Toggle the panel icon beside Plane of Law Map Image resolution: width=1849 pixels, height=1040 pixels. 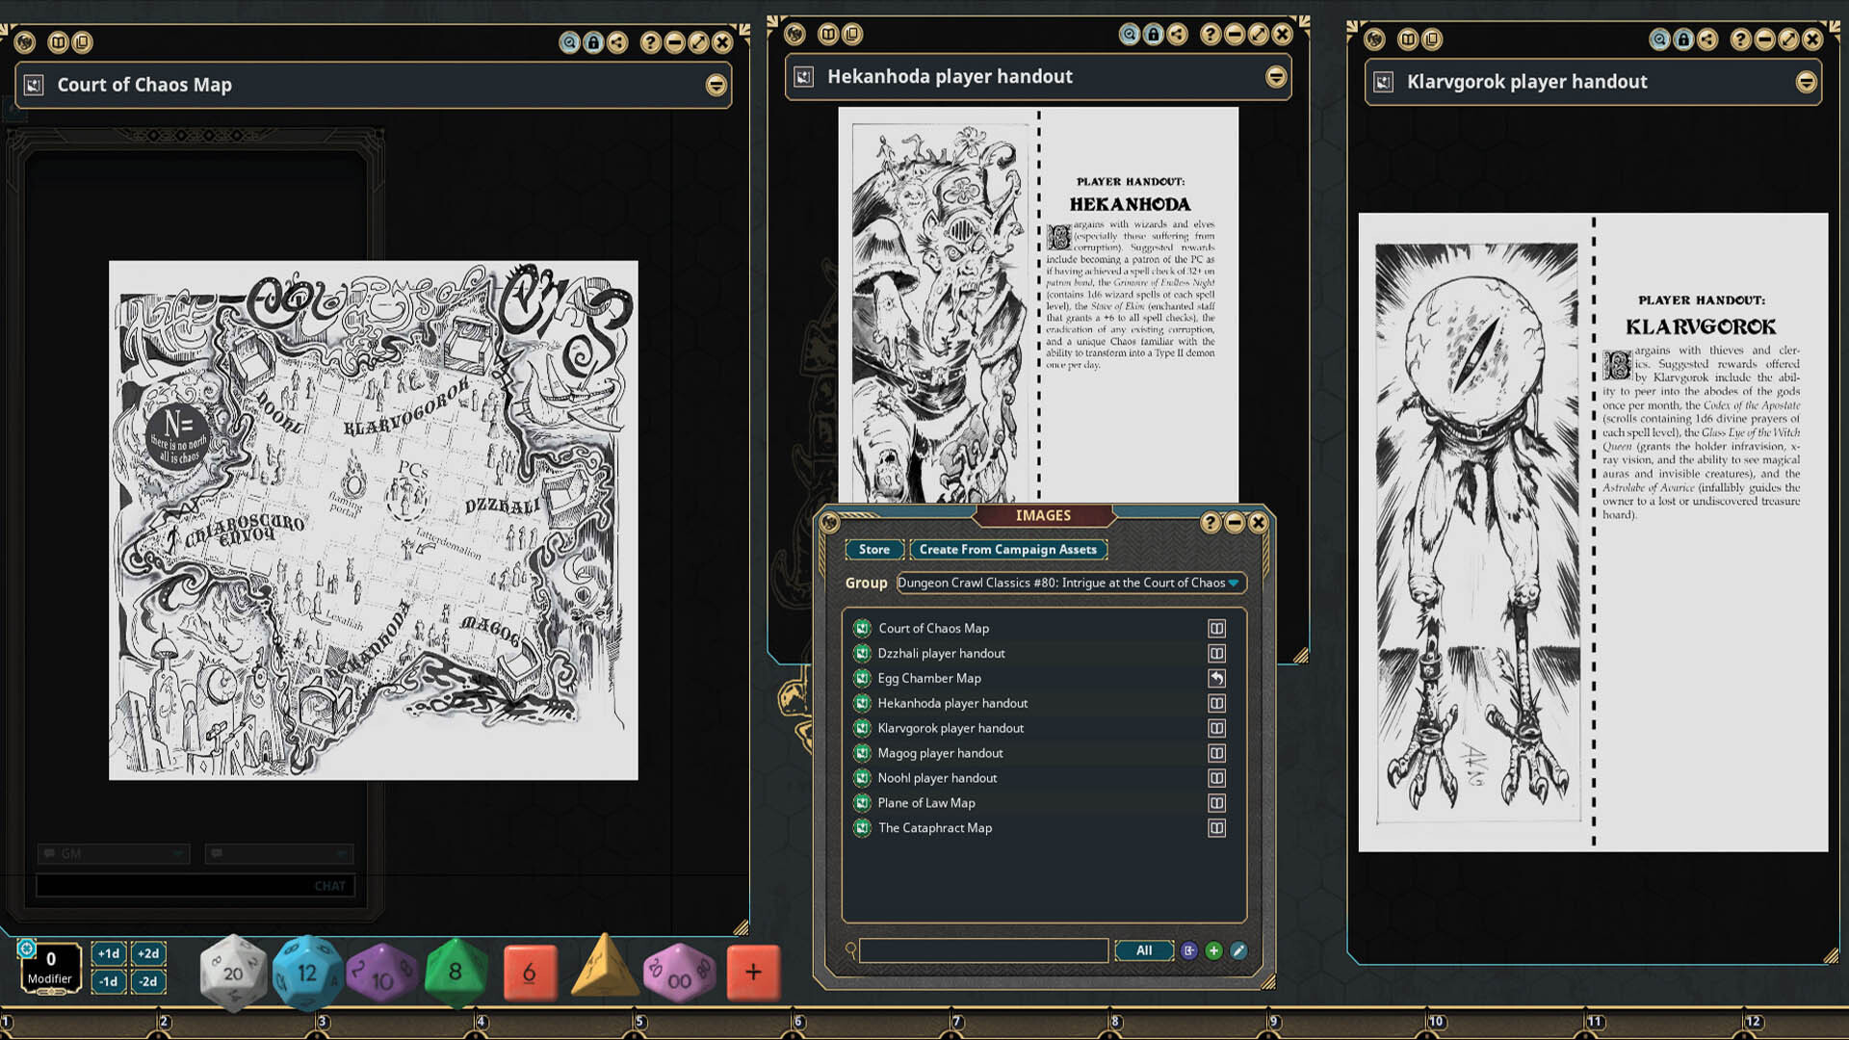[x=1217, y=802]
